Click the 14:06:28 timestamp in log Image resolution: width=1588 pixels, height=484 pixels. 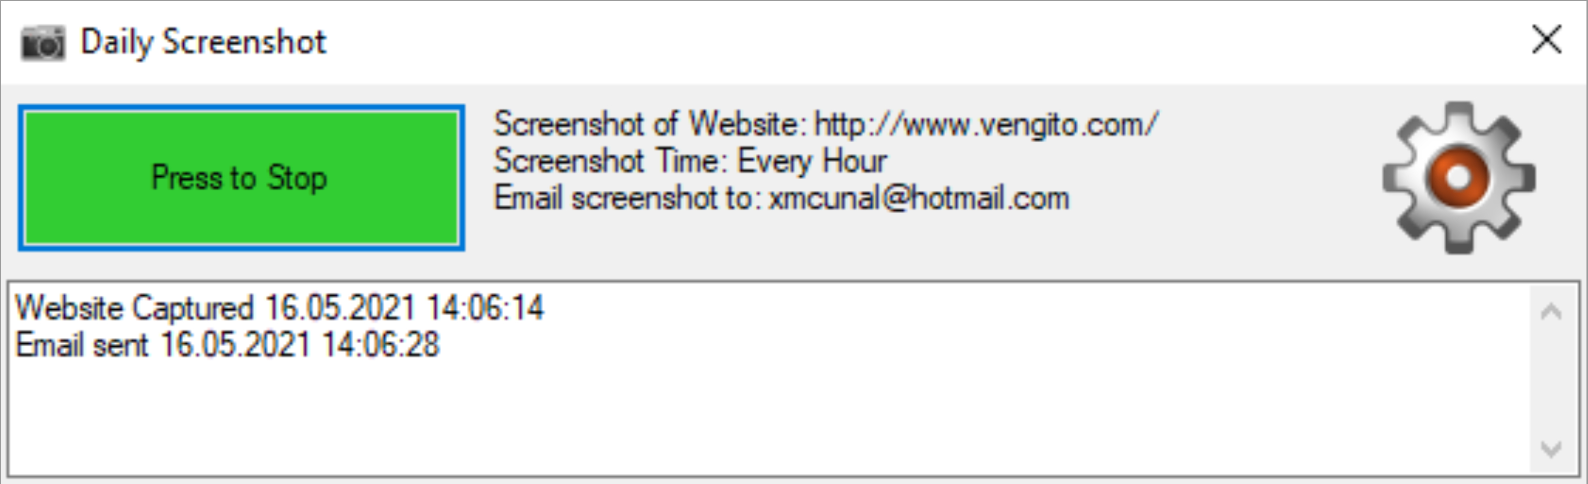(x=381, y=344)
